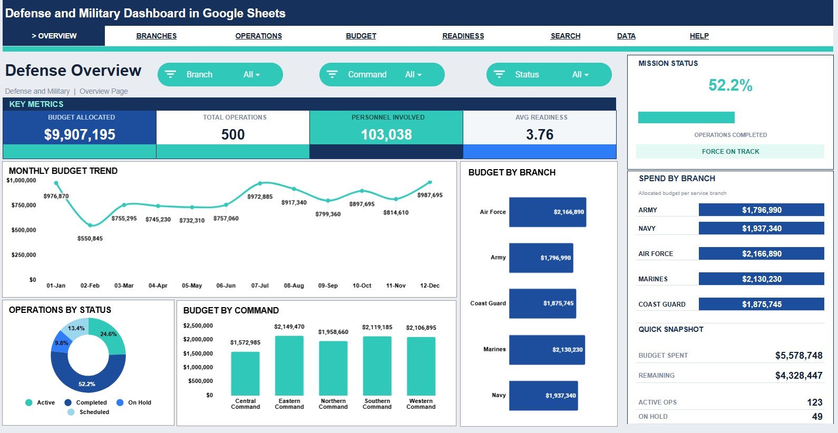This screenshot has width=838, height=433.
Task: Click the MARINES $2,130,230 spend bar
Action: (x=761, y=279)
